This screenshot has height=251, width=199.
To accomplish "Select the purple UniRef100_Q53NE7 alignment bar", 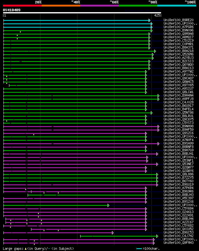I will coord(81,164).
